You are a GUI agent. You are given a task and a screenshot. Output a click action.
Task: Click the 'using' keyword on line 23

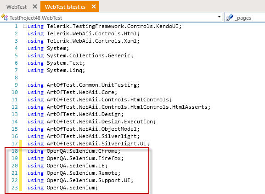pos(35,188)
